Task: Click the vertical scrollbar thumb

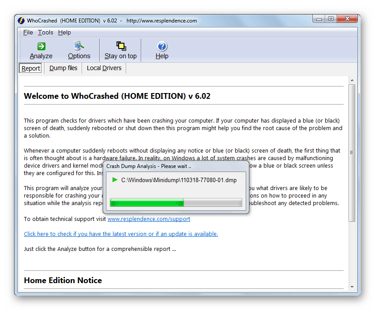Action: tap(352, 153)
